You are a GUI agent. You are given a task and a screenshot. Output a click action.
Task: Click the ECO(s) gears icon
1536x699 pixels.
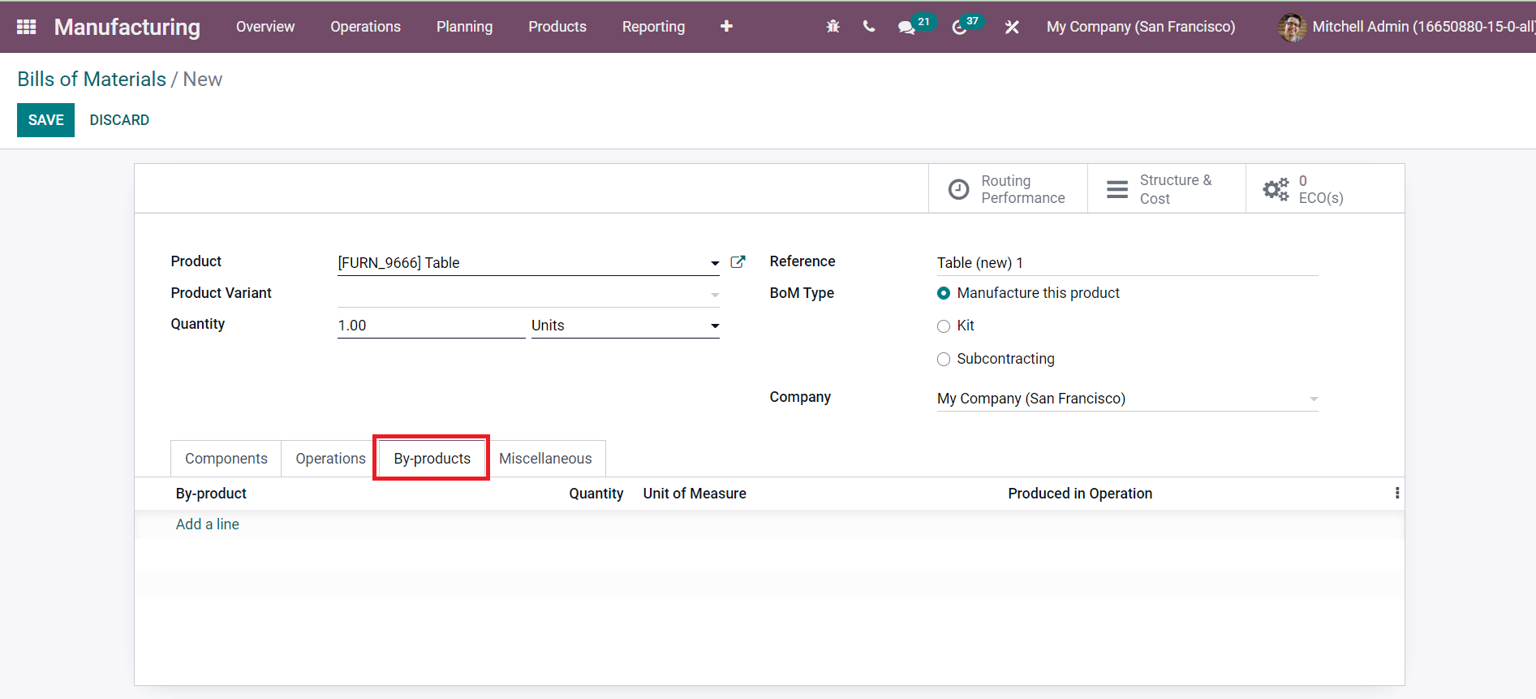coord(1276,189)
